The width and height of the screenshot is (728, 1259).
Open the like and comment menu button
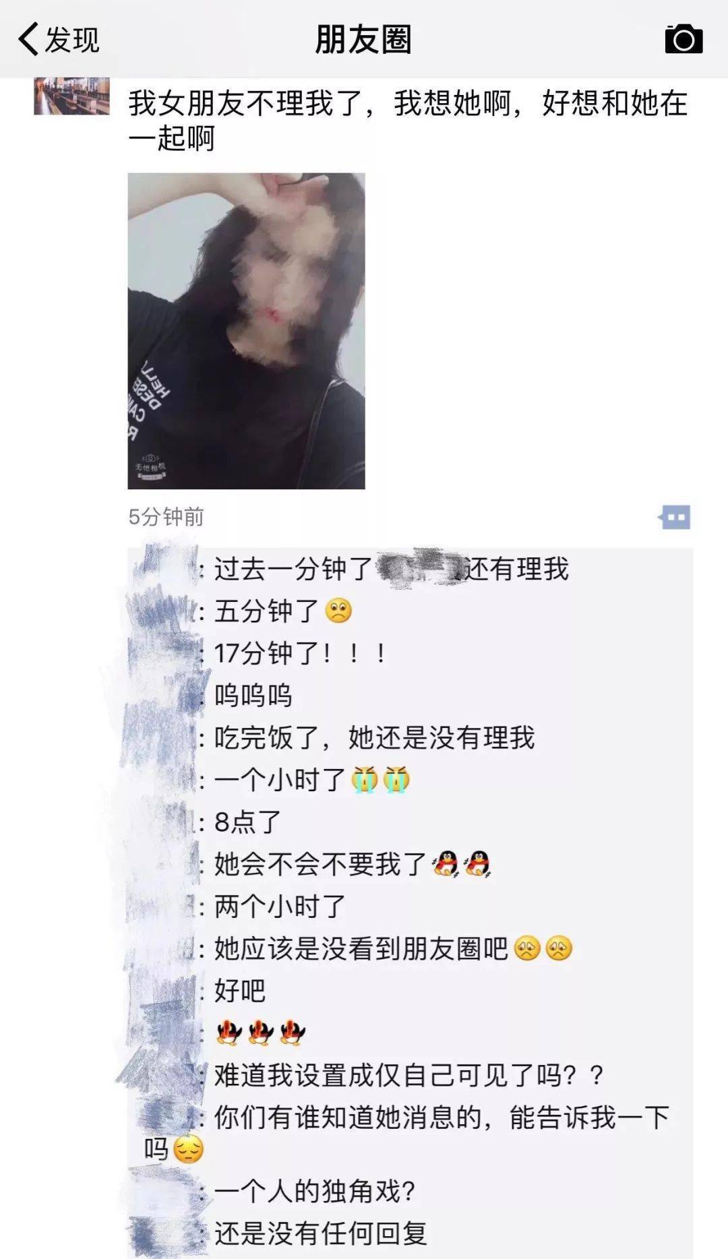coord(675,518)
